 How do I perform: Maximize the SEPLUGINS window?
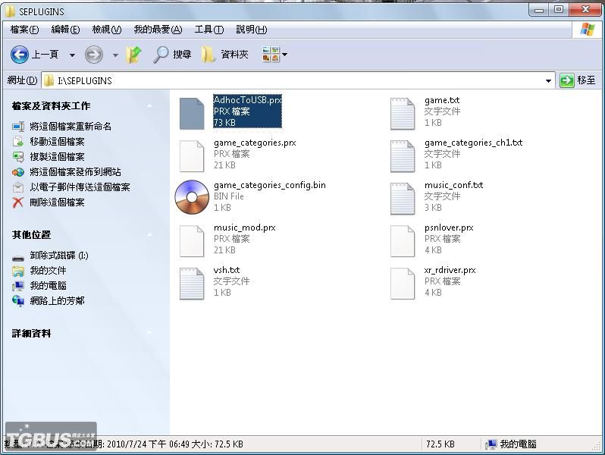click(558, 9)
